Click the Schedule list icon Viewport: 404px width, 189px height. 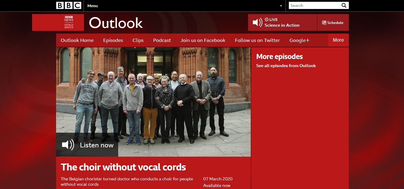(x=324, y=23)
